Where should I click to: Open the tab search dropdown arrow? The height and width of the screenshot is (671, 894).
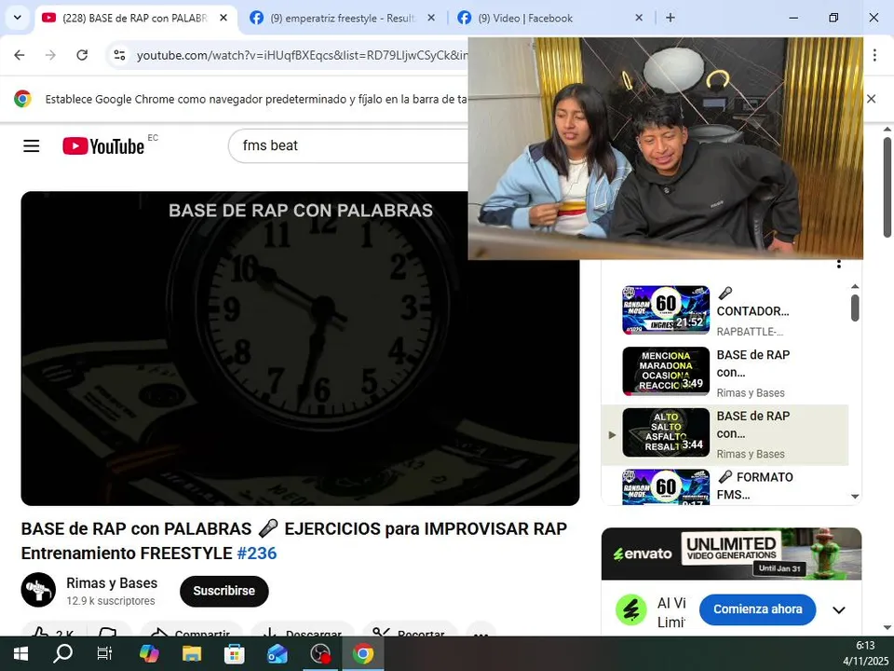coord(17,18)
